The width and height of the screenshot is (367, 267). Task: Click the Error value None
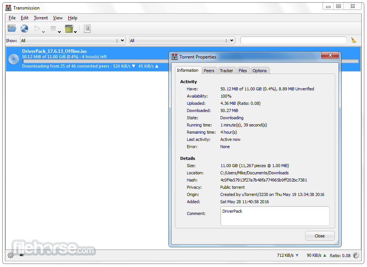tap(225, 147)
